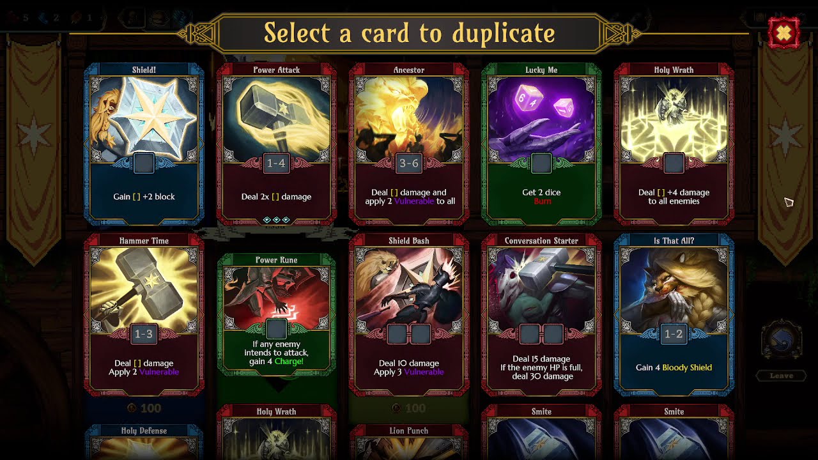
Task: Pick the Ancestor card
Action: pos(409,144)
